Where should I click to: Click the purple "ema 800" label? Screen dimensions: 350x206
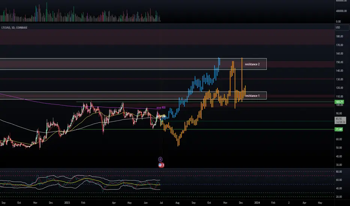[x=161, y=107]
